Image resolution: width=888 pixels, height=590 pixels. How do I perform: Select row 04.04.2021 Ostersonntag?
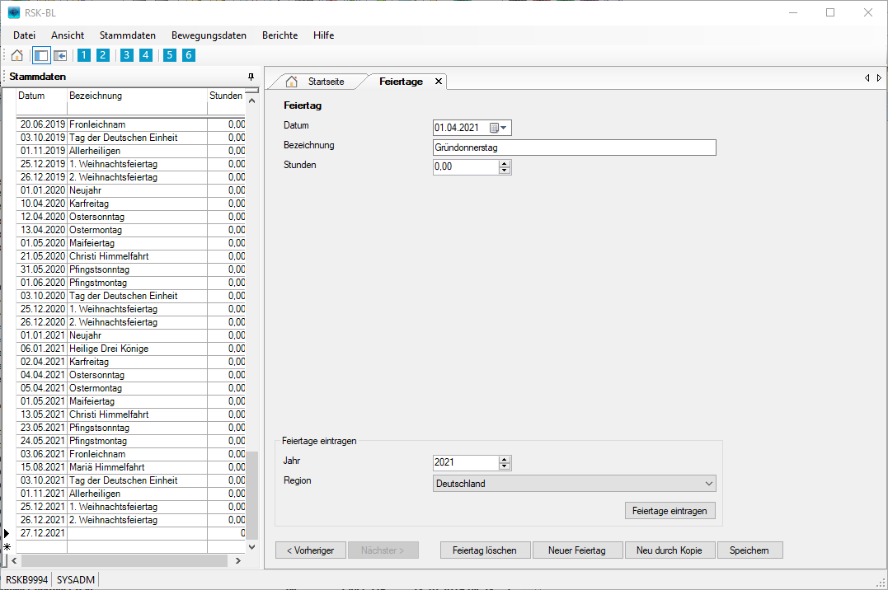pos(131,376)
